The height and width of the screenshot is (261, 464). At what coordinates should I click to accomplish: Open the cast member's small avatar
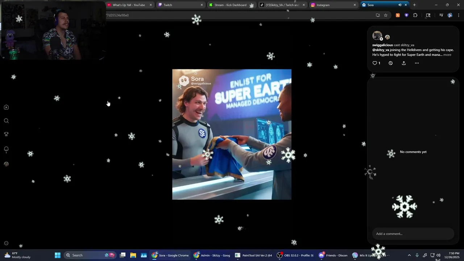[387, 37]
